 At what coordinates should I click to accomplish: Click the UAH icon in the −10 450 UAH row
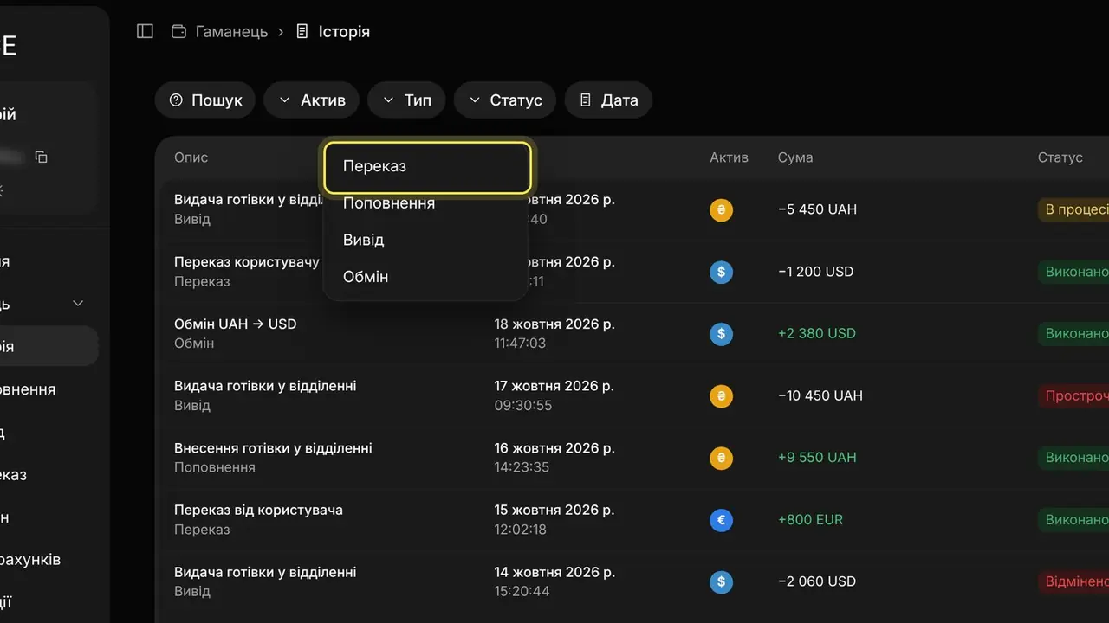[721, 395]
